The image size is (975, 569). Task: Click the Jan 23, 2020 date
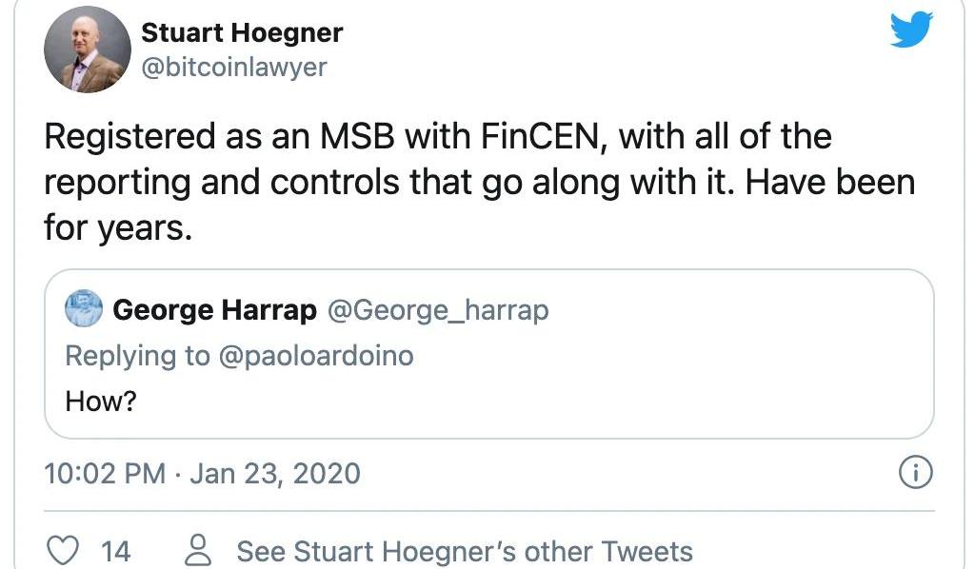(275, 473)
